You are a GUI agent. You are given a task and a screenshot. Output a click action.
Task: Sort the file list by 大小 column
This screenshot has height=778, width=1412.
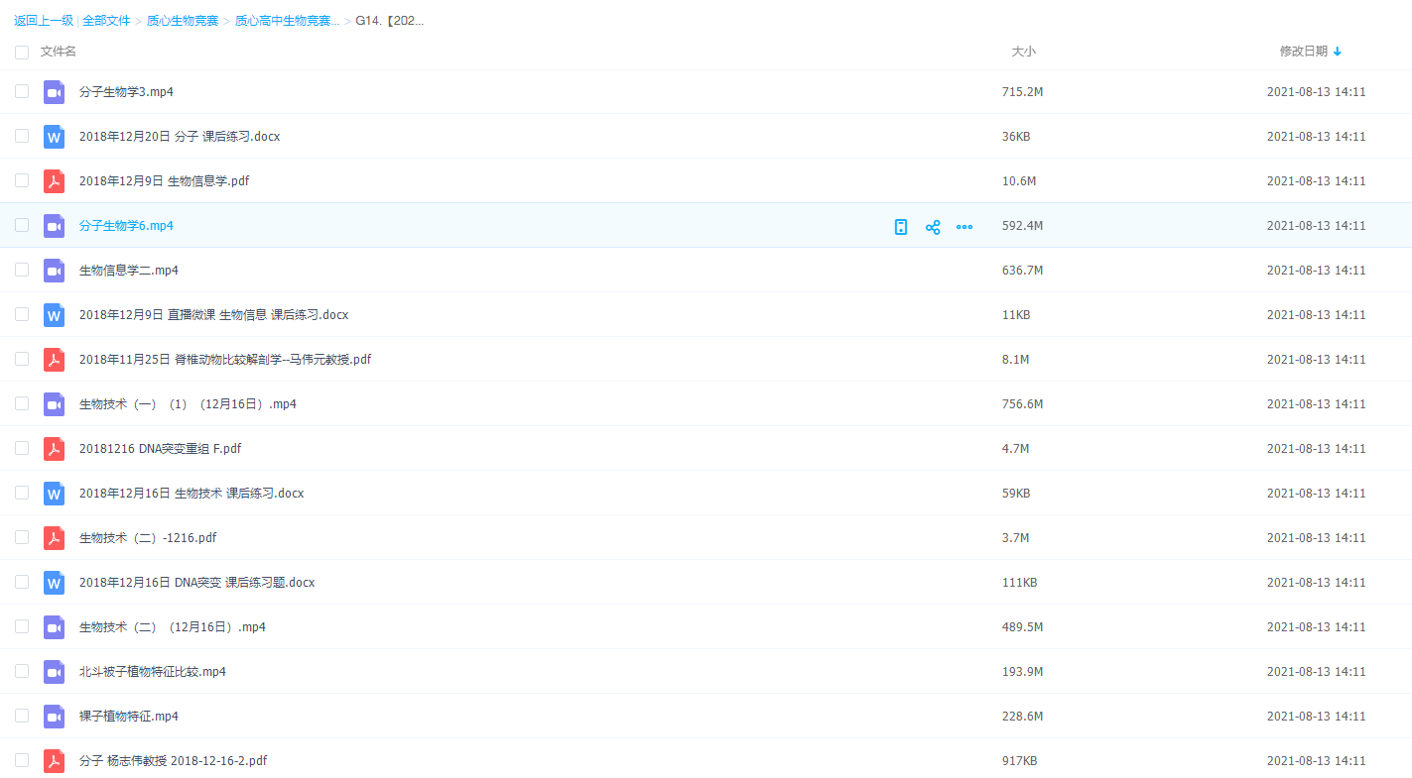click(1023, 52)
